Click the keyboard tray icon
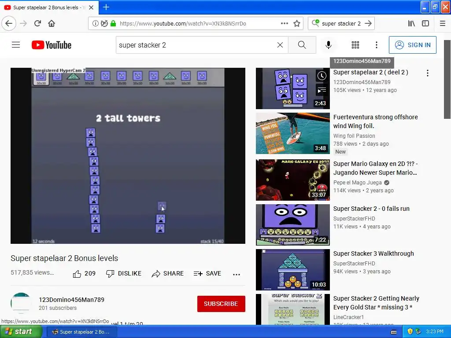 (394, 332)
